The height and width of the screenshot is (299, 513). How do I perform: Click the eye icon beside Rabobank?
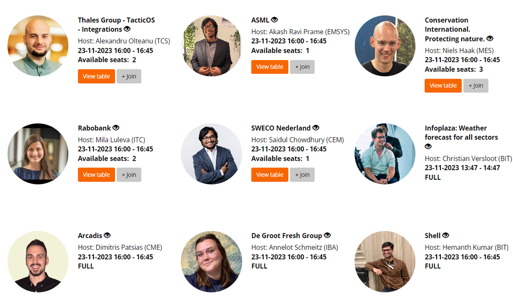click(x=116, y=128)
